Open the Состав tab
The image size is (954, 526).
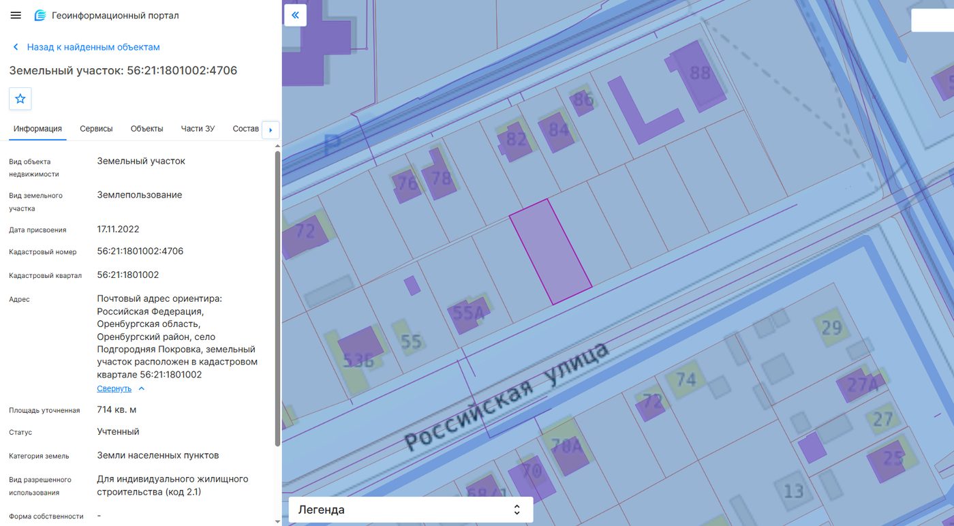[245, 129]
